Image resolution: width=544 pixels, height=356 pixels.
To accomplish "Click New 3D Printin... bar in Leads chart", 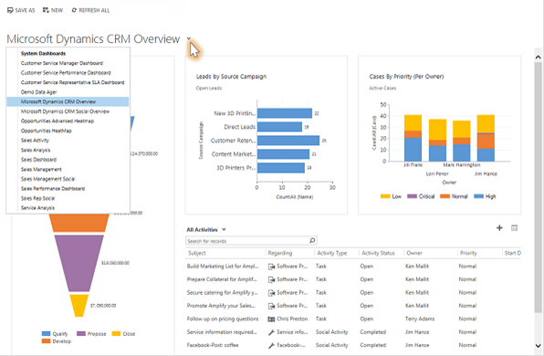I will (x=285, y=113).
